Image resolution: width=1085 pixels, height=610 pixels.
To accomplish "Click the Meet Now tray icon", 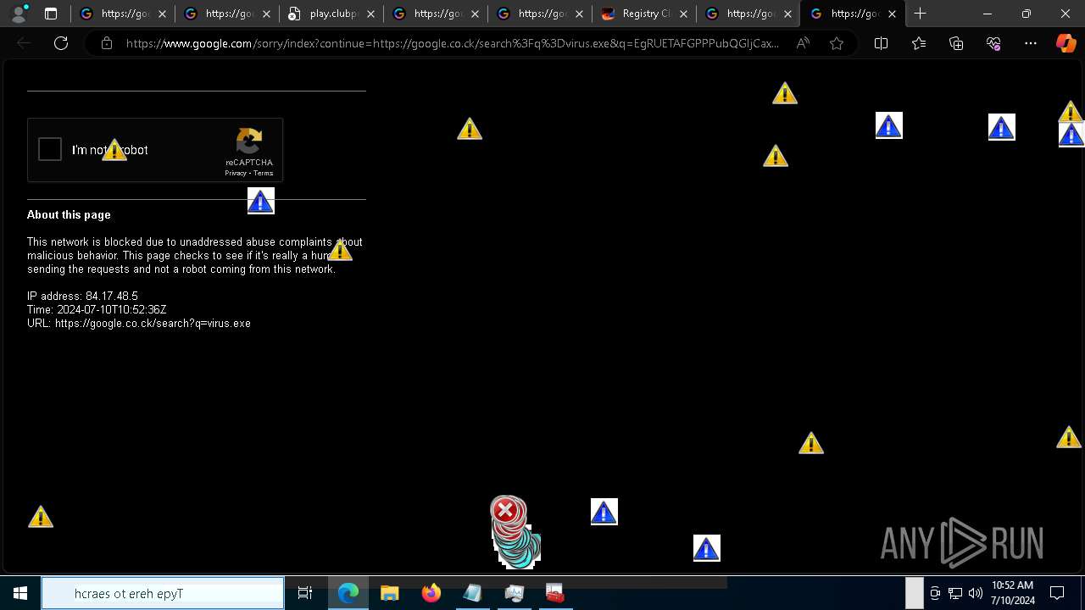I will (935, 593).
